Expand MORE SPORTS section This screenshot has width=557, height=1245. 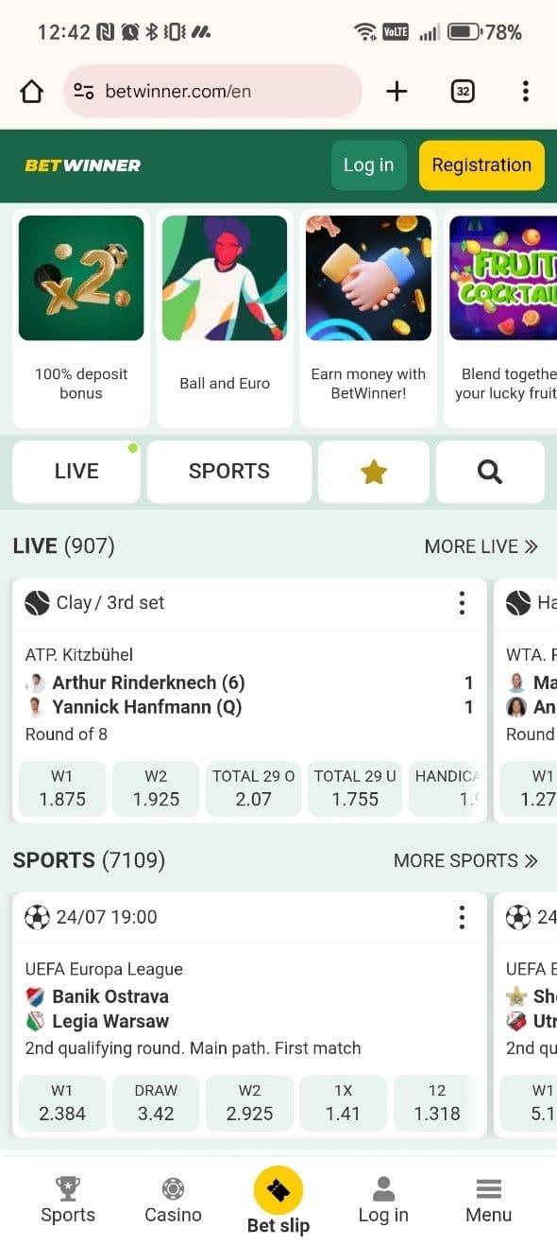coord(466,860)
